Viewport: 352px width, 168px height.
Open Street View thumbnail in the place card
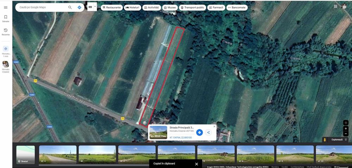[158, 133]
